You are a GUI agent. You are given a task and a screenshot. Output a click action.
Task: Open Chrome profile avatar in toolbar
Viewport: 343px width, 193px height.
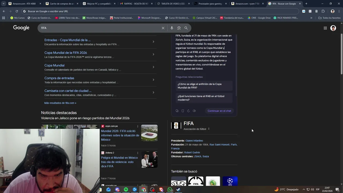click(x=333, y=11)
